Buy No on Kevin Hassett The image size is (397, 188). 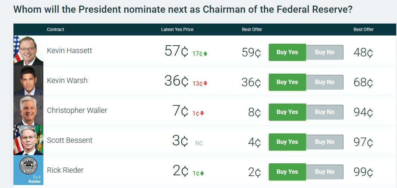coord(324,52)
